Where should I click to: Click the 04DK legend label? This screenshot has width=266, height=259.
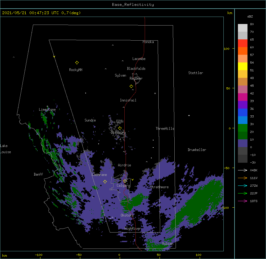[x=254, y=170]
